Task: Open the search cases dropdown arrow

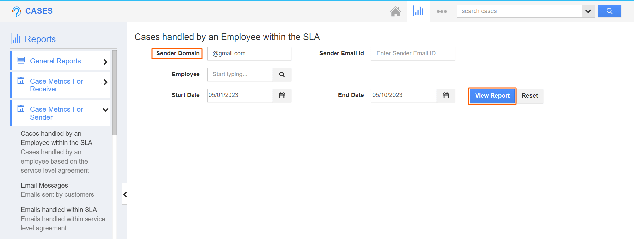Action: tap(588, 11)
